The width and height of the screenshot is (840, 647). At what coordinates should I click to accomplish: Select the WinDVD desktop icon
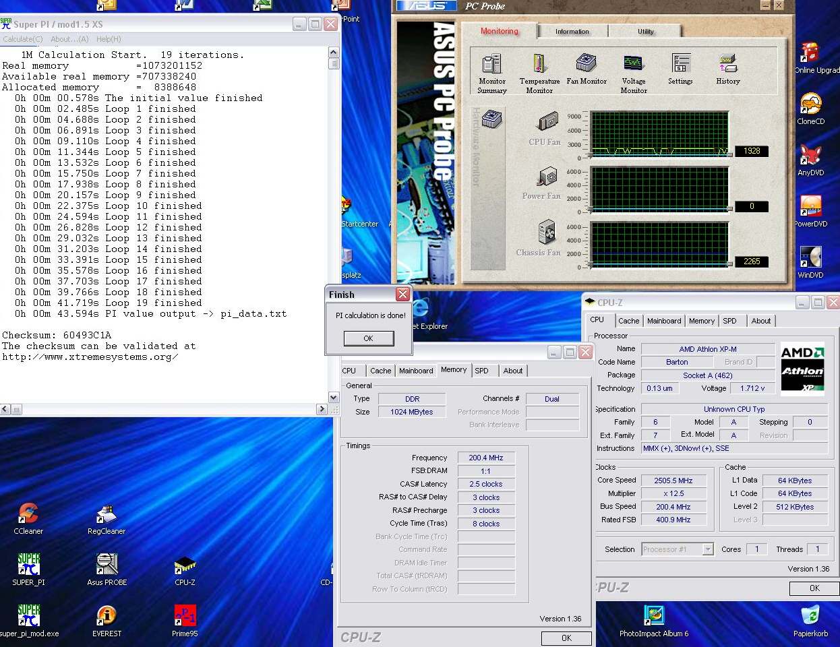coord(811,263)
